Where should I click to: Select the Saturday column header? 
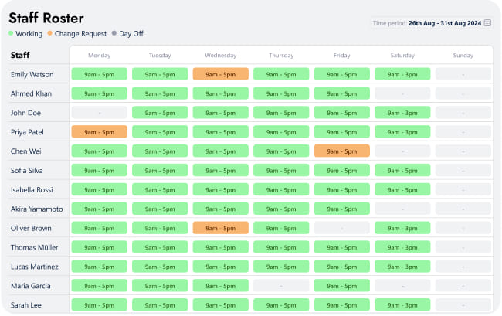click(x=402, y=56)
